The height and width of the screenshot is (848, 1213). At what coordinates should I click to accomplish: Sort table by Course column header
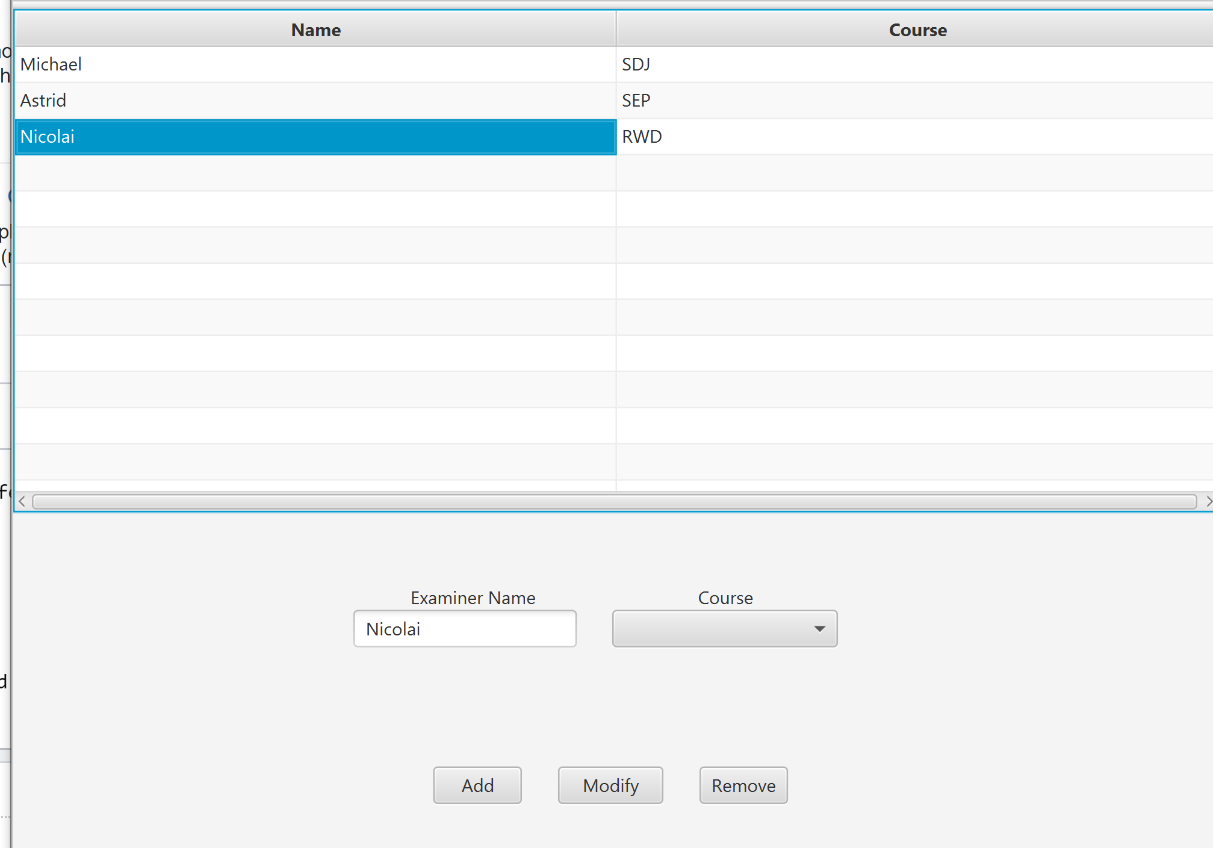[917, 30]
